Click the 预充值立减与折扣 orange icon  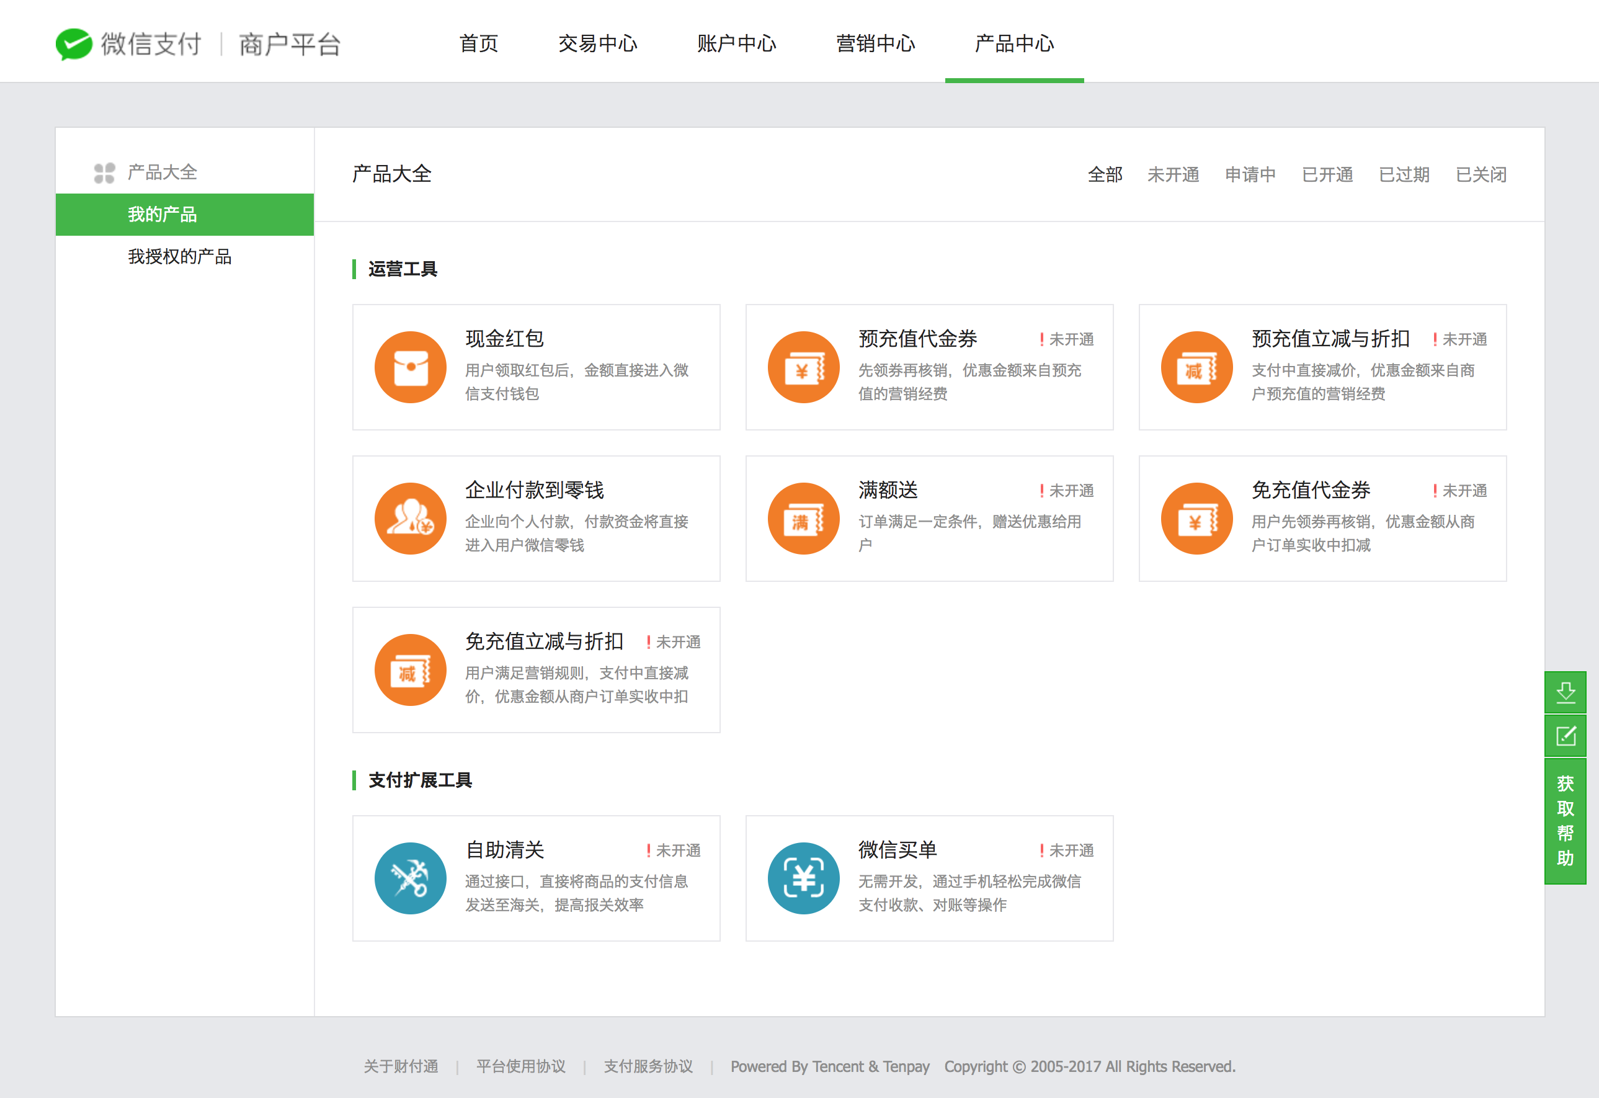click(x=1196, y=367)
